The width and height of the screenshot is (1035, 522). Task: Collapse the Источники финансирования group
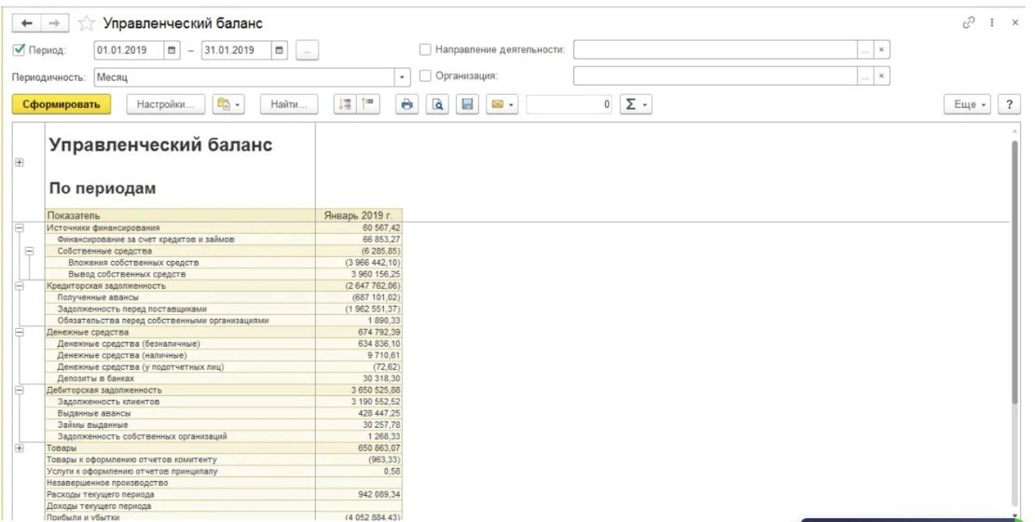19,227
